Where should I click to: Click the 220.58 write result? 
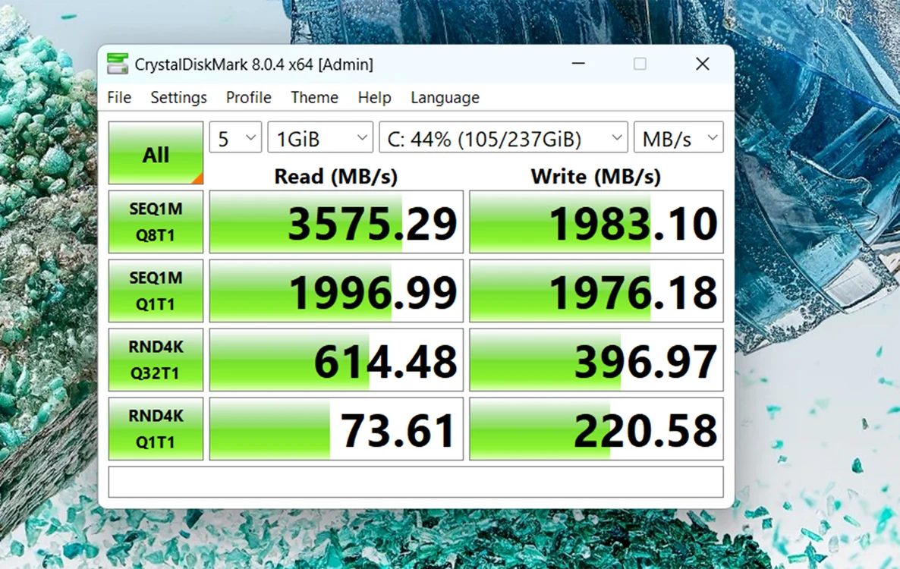[x=596, y=429]
